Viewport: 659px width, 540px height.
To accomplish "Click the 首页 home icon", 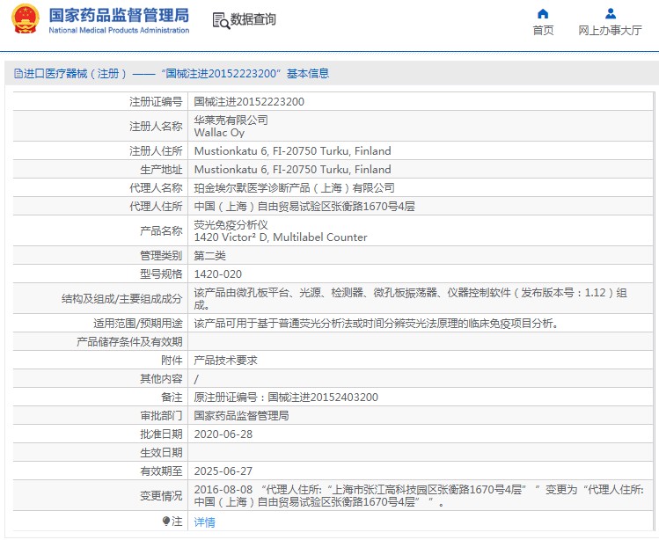I will coord(543,14).
